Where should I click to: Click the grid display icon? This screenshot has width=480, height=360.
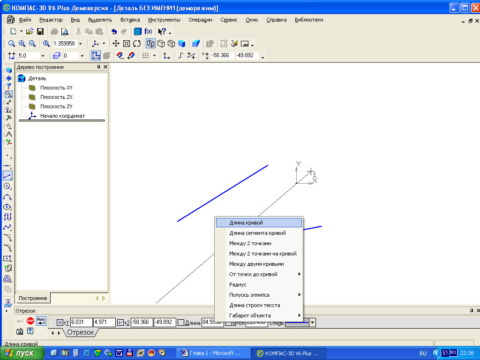point(146,56)
